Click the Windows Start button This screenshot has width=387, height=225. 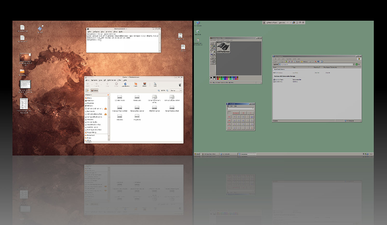(x=197, y=154)
